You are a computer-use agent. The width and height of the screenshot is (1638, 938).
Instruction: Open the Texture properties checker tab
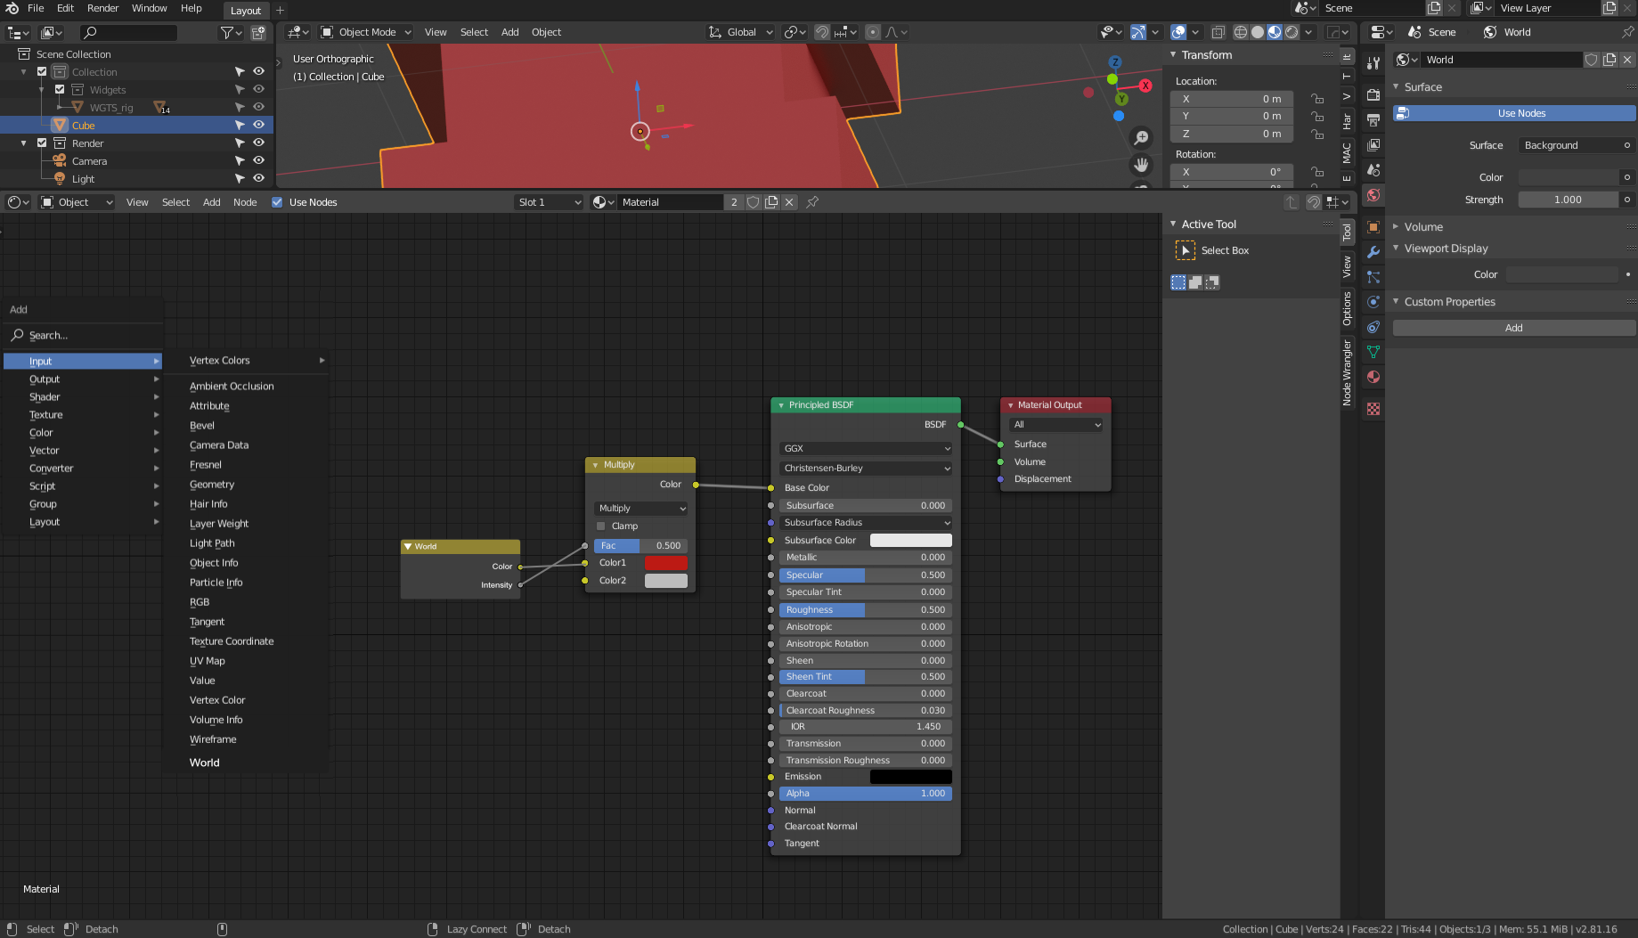[x=1373, y=409]
